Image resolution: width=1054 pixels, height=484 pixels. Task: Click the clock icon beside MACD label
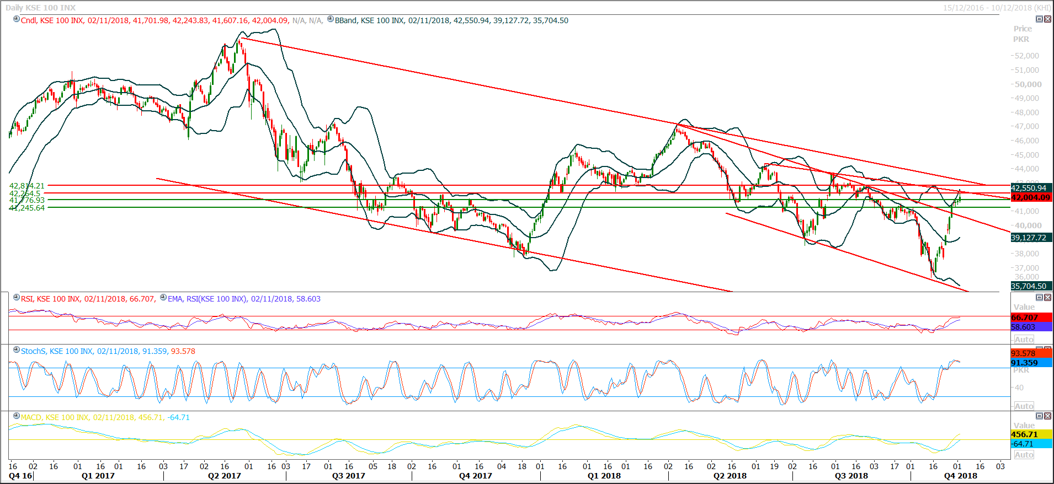[17, 416]
